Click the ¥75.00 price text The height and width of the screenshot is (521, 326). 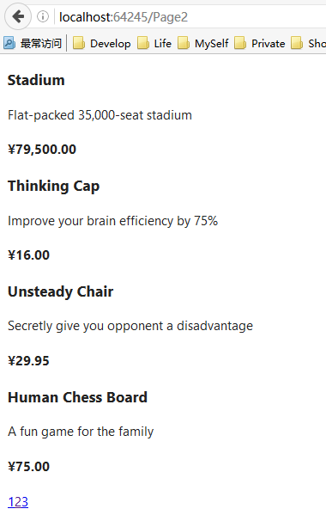pyautogui.click(x=28, y=466)
